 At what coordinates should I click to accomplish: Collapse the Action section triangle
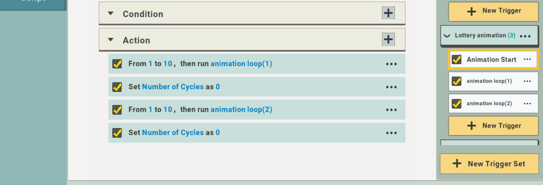pos(111,40)
